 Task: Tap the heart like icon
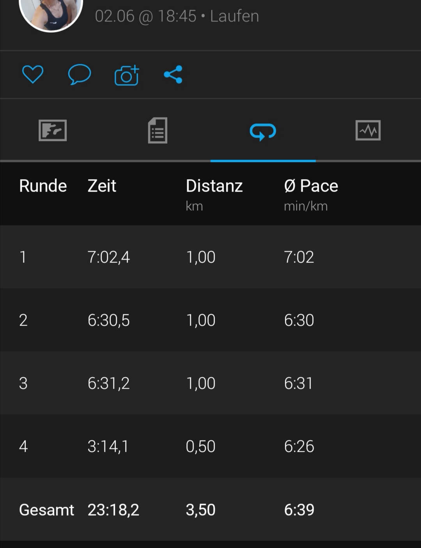[33, 74]
